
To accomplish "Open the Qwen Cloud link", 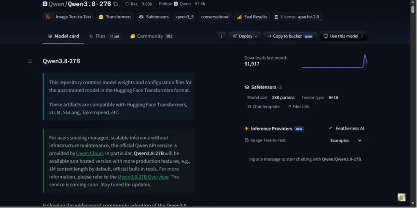I will (89, 153).
